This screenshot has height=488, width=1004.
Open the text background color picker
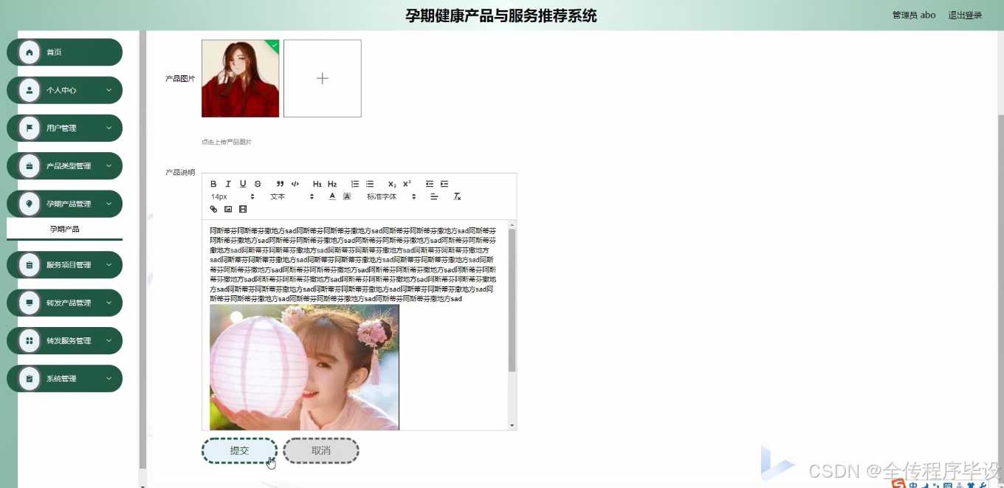pos(347,196)
